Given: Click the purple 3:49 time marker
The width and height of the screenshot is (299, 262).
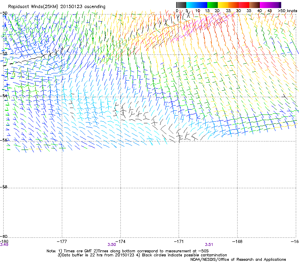Looking at the screenshot, I should coord(4,245).
